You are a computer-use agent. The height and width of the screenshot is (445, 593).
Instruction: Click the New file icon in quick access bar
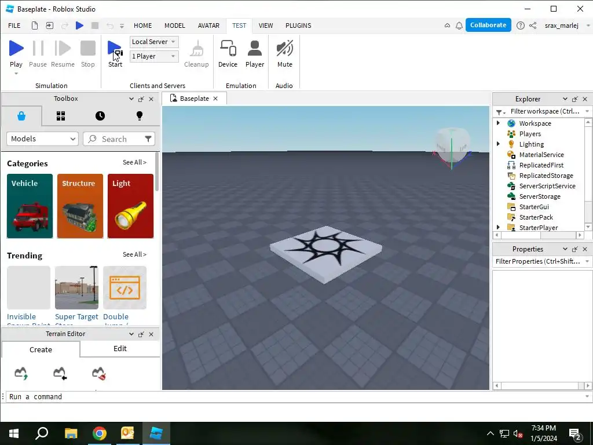tap(34, 25)
